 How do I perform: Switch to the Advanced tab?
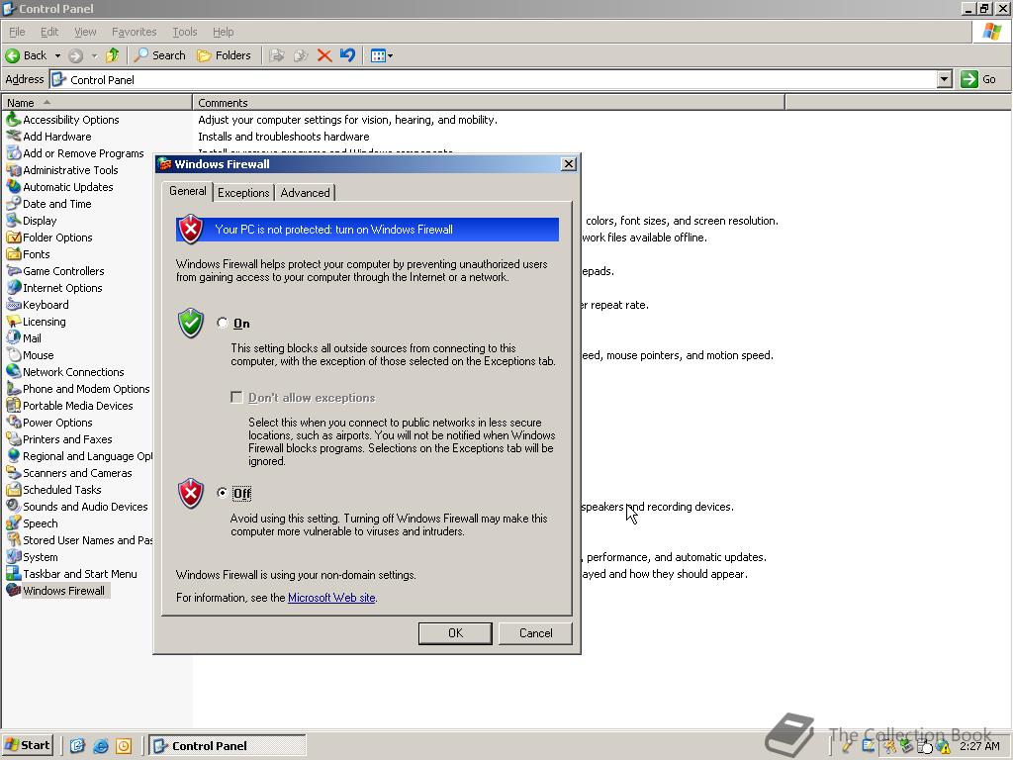pos(305,193)
